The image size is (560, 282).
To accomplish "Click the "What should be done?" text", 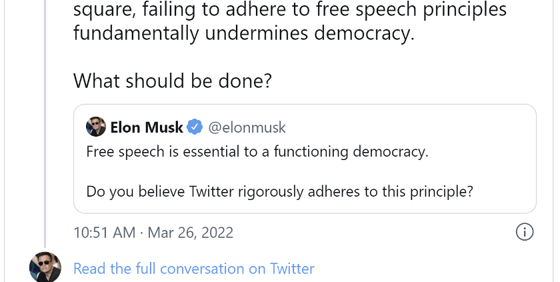I will (173, 81).
